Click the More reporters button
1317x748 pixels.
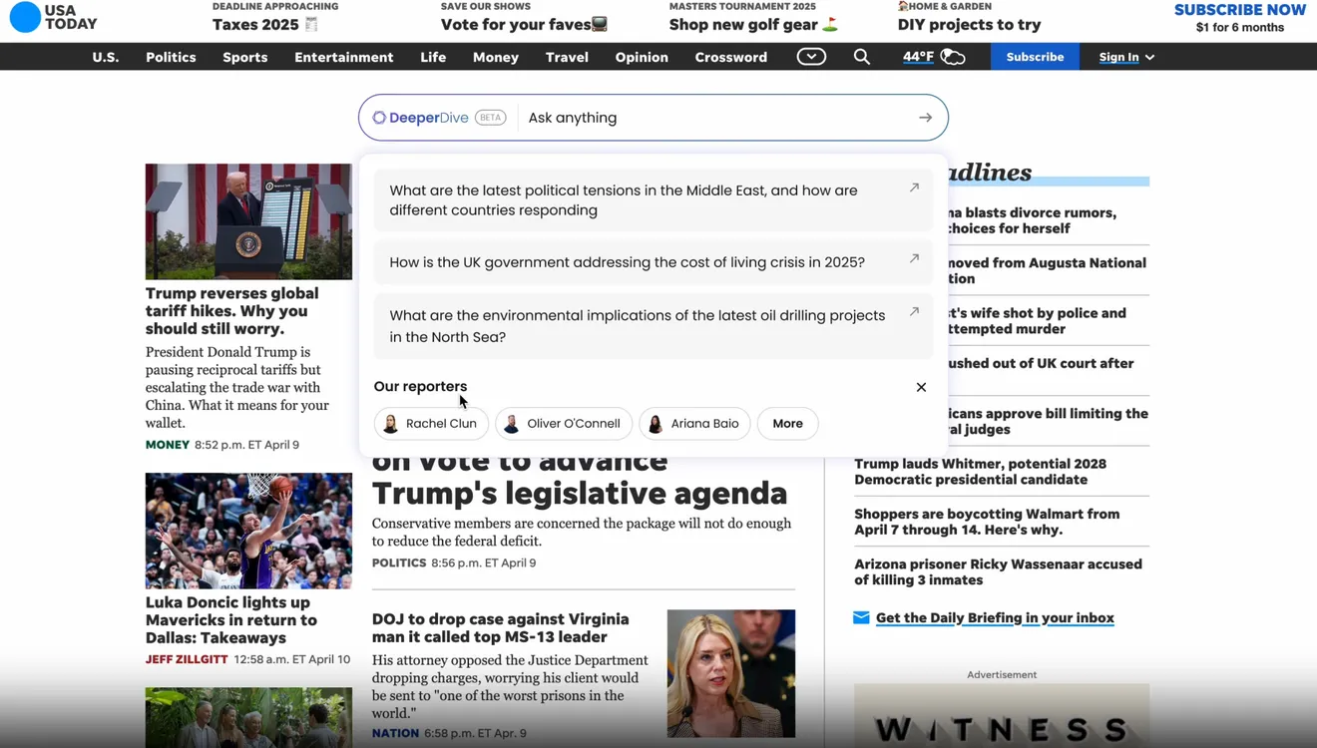coord(787,424)
